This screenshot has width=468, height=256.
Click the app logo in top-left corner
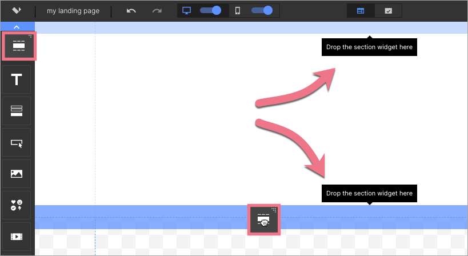[x=17, y=11]
